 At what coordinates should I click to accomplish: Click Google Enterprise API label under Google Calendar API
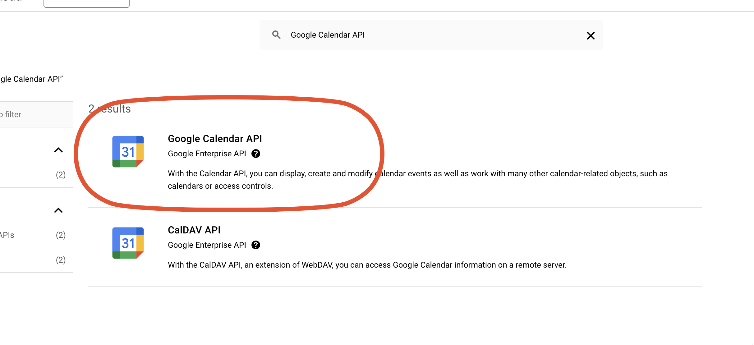coord(207,154)
